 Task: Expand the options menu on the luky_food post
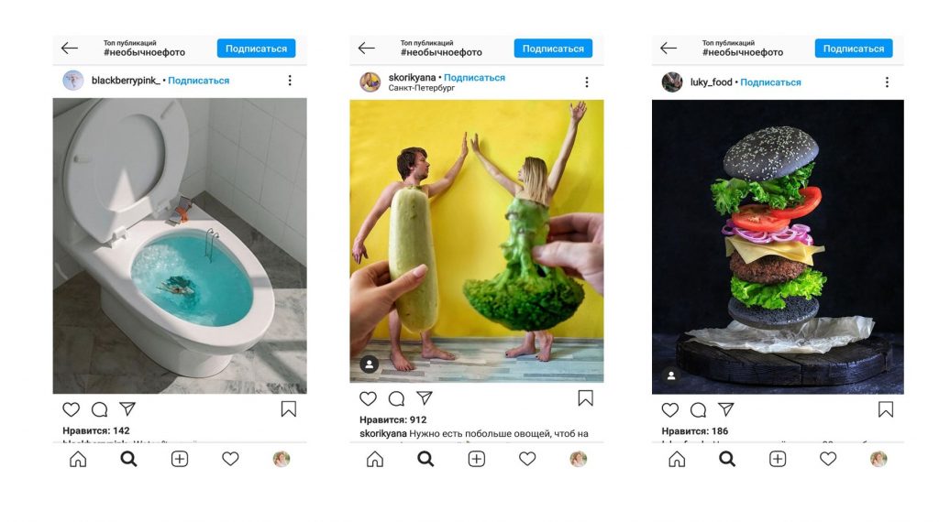(887, 82)
